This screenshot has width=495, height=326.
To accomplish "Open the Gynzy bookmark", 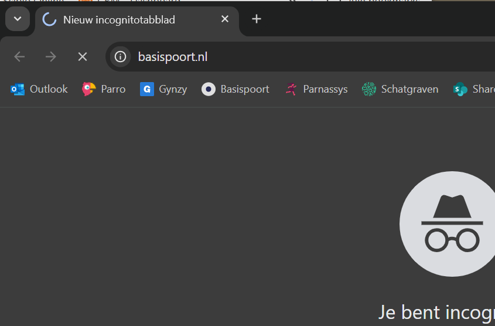I will [163, 89].
